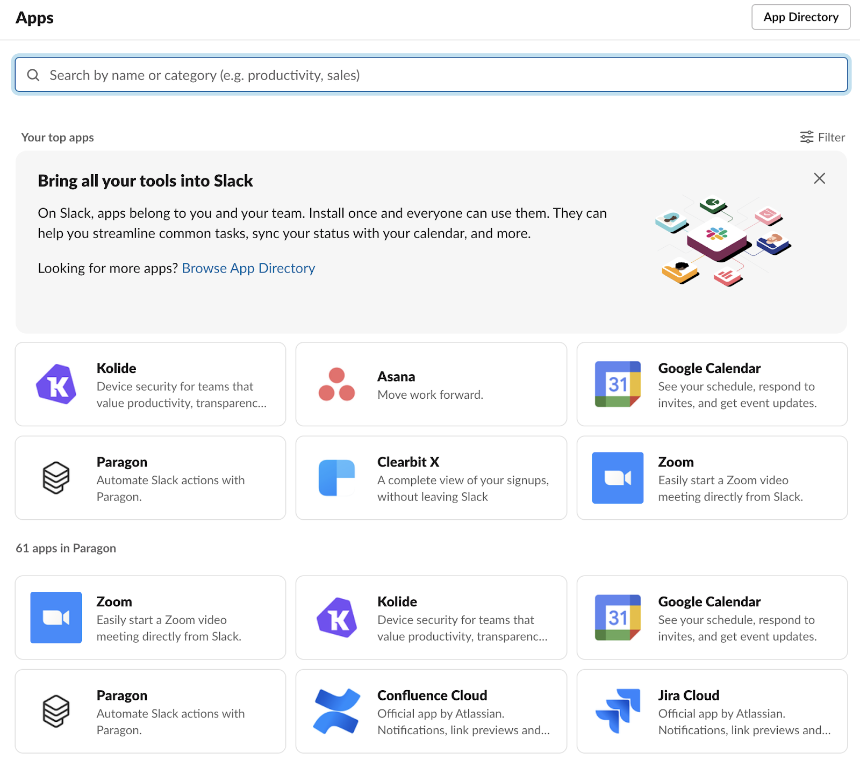Click the Asana logo icon
Viewport: 860px width, 760px height.
(x=336, y=384)
